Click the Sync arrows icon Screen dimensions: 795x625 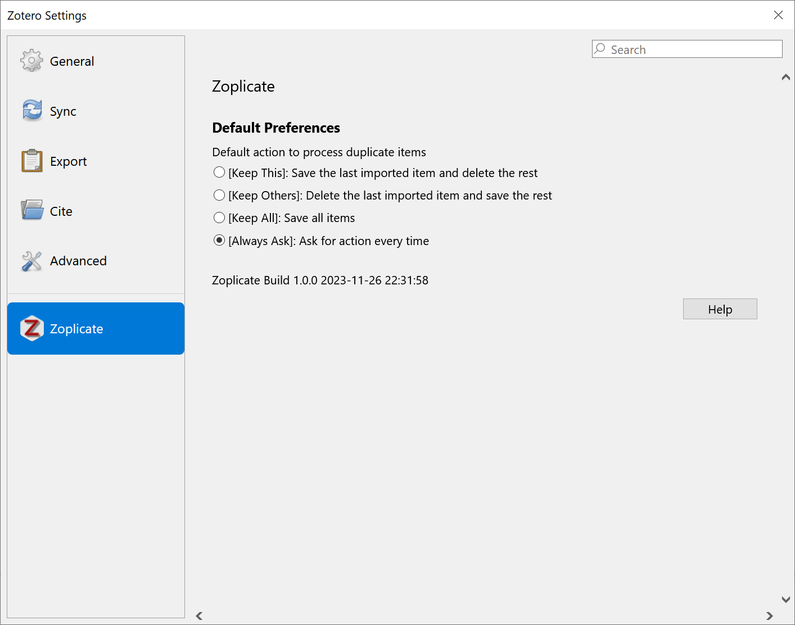pos(31,111)
